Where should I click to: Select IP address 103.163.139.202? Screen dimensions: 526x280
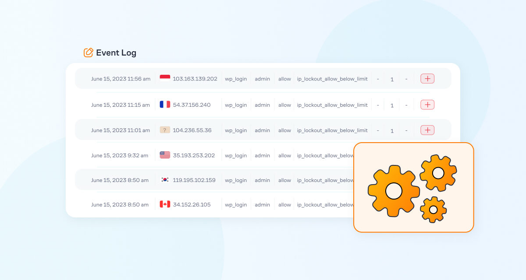(x=195, y=79)
